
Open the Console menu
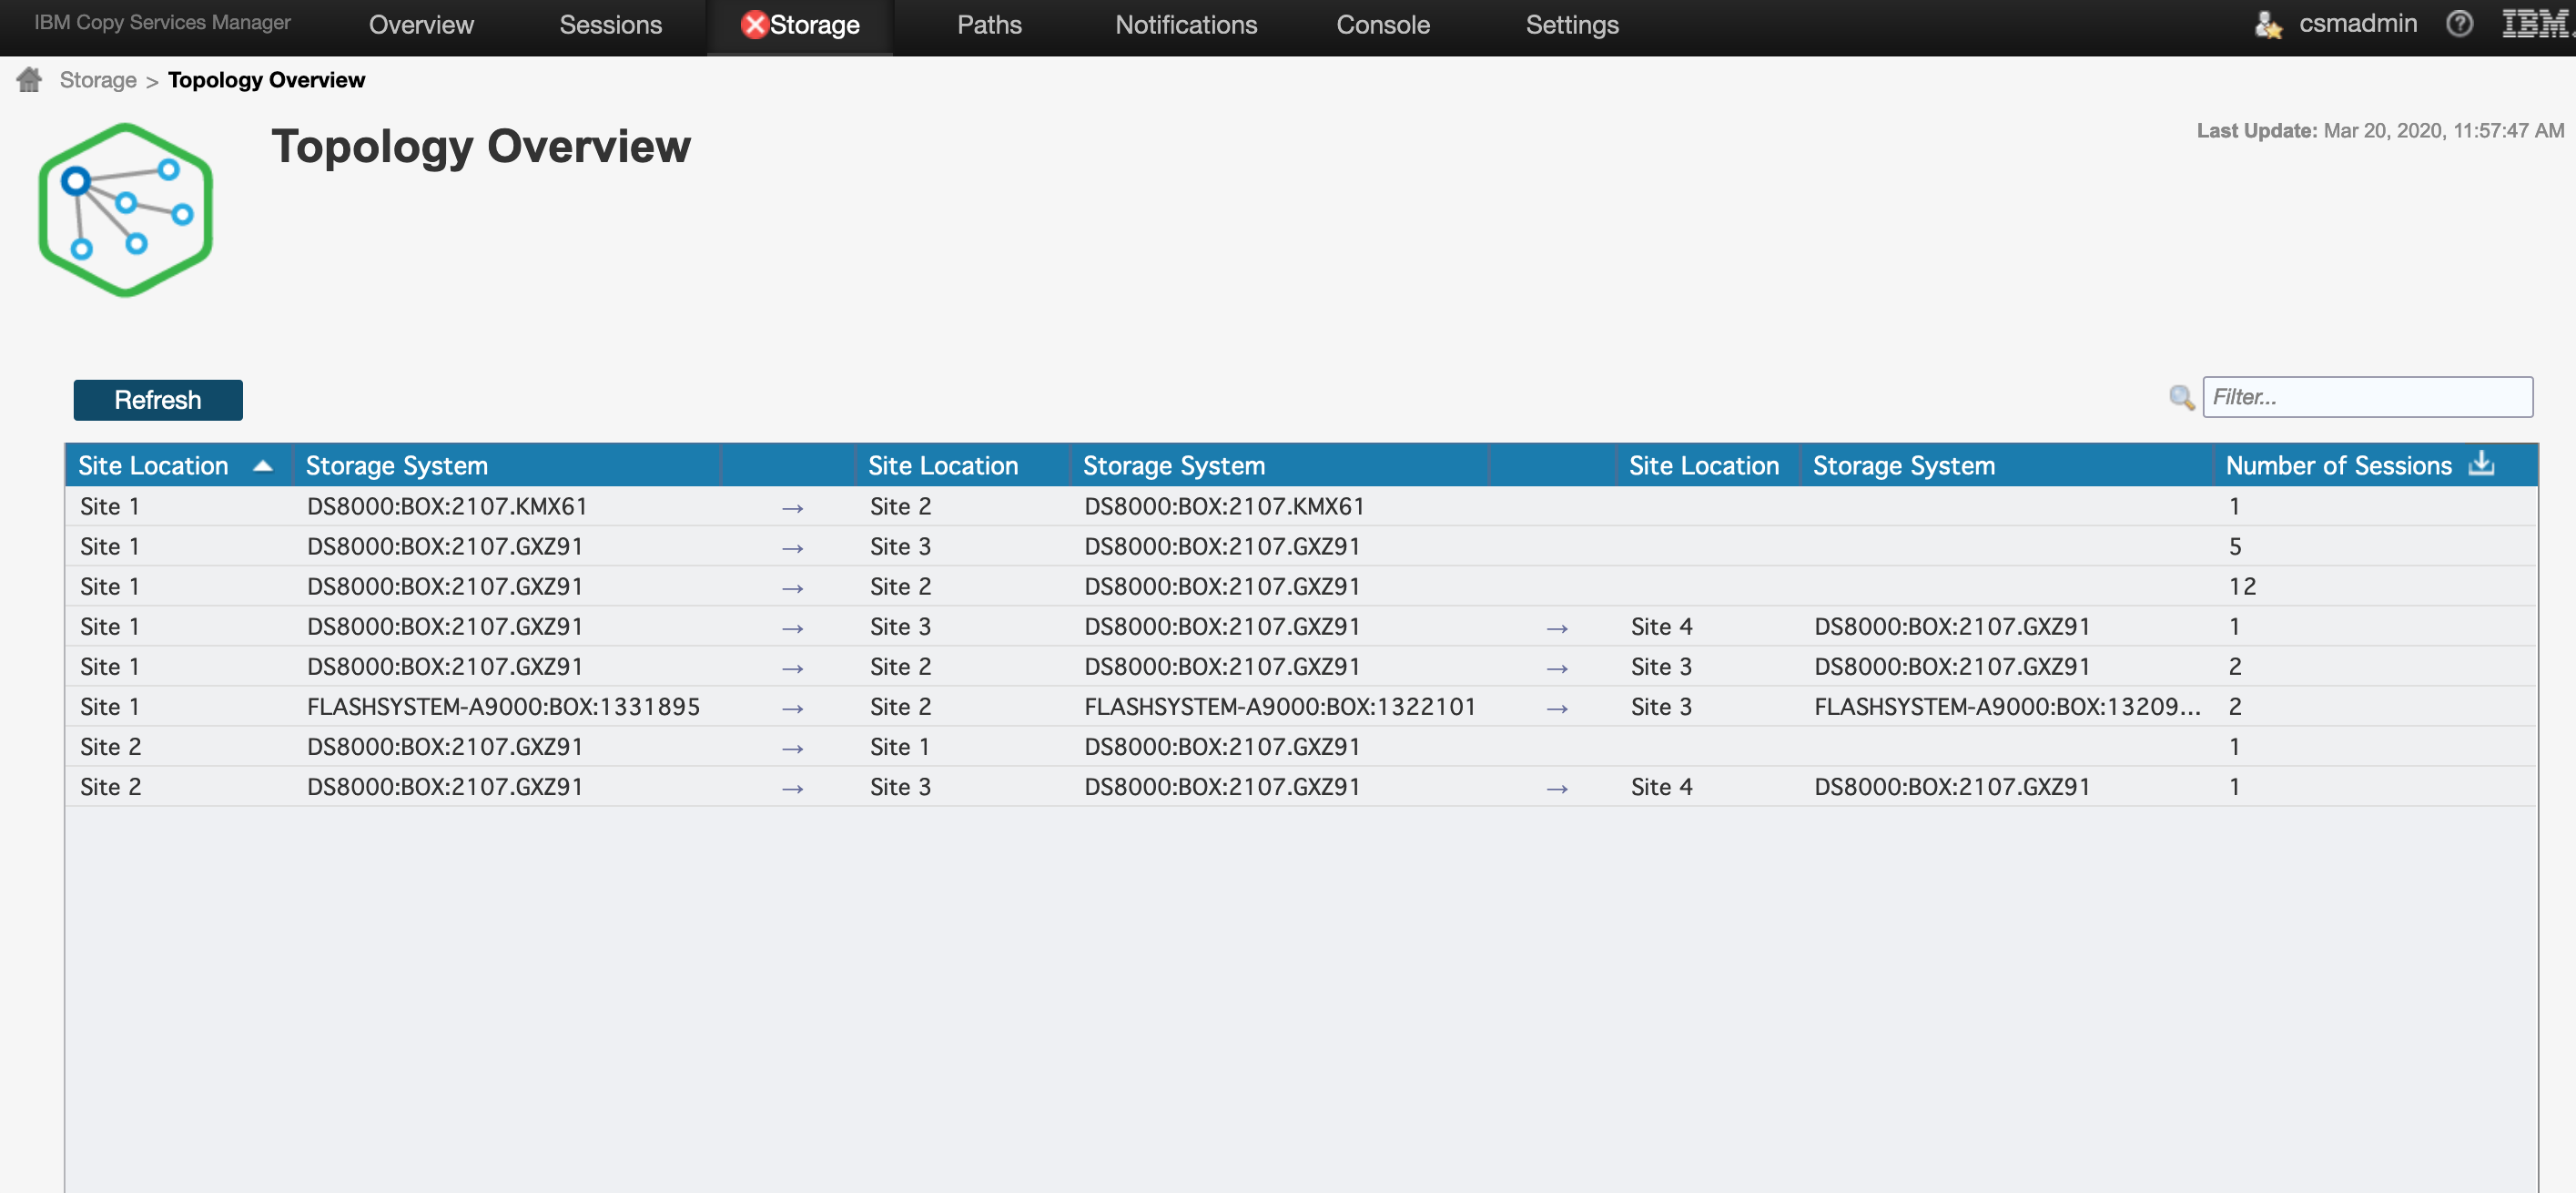[1383, 25]
